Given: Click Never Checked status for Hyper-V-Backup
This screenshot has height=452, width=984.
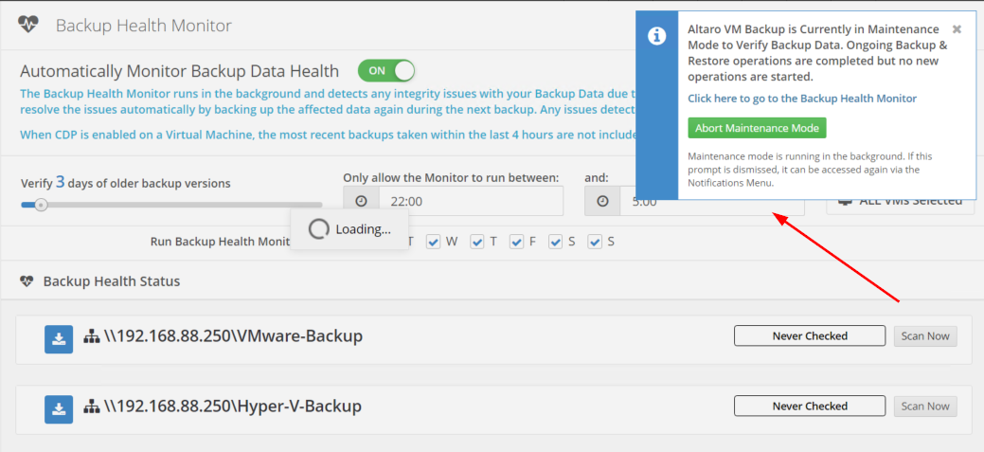Looking at the screenshot, I should pyautogui.click(x=810, y=407).
